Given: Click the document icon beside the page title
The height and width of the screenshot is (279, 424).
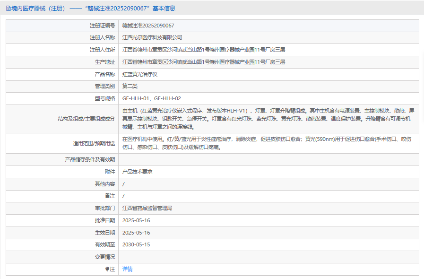Looking at the screenshot, I should point(9,9).
